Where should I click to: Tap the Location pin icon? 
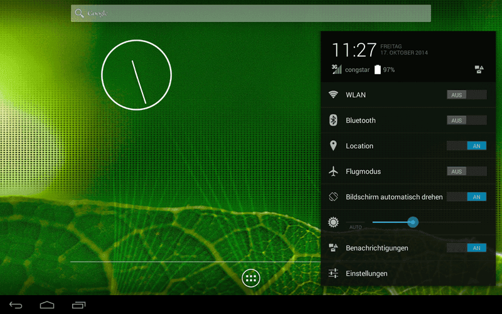coord(333,146)
